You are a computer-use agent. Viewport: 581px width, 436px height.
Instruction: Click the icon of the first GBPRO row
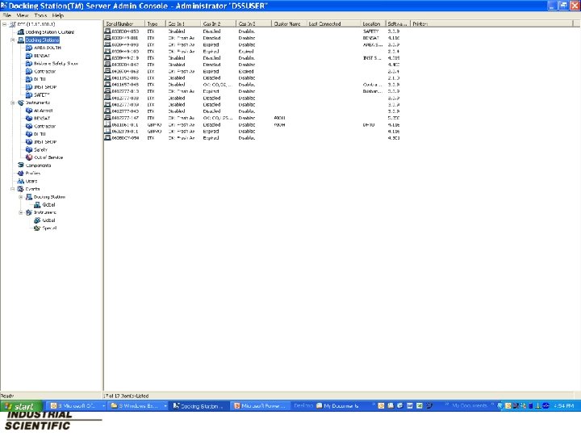[x=107, y=124]
